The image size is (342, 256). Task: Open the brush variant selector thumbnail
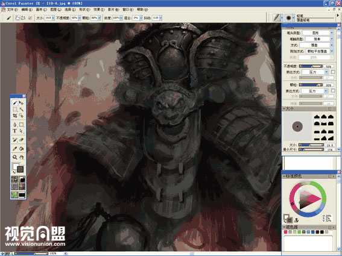[289, 17]
